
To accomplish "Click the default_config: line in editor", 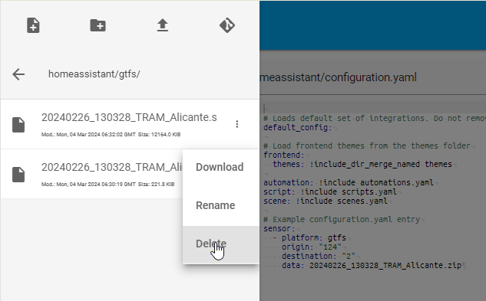I will click(298, 127).
